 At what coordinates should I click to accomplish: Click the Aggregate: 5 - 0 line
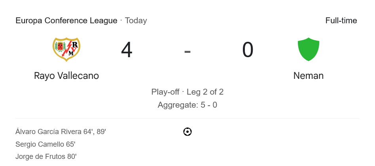pyautogui.click(x=187, y=105)
